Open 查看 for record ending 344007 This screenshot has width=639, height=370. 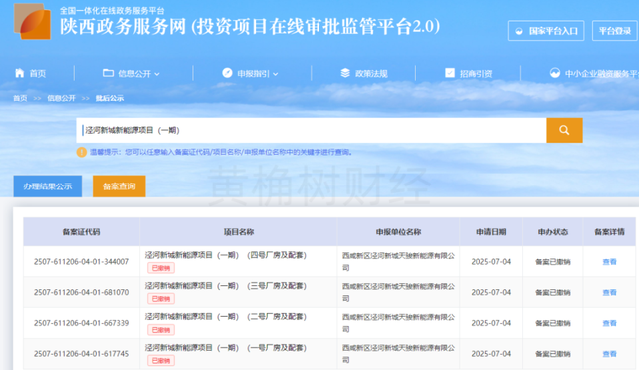click(609, 262)
